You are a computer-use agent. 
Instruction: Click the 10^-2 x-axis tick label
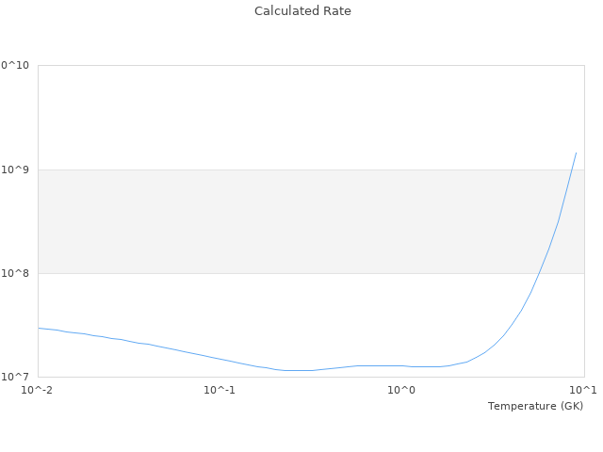click(38, 390)
